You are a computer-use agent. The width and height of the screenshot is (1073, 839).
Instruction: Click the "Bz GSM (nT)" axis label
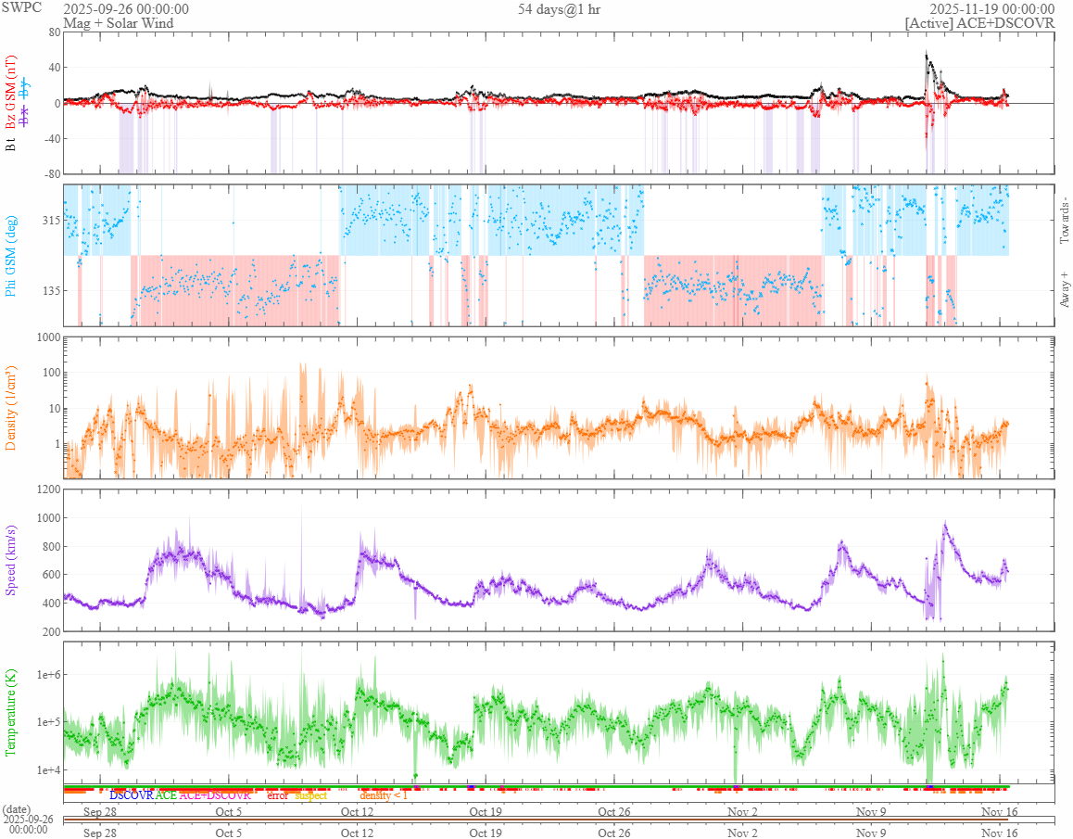[x=10, y=93]
